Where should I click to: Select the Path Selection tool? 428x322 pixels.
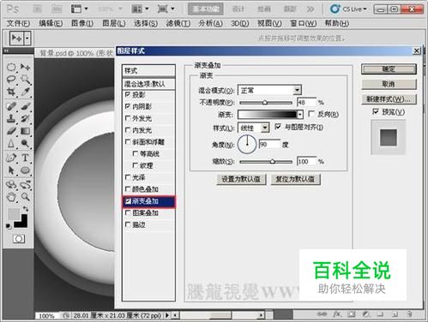point(11,170)
